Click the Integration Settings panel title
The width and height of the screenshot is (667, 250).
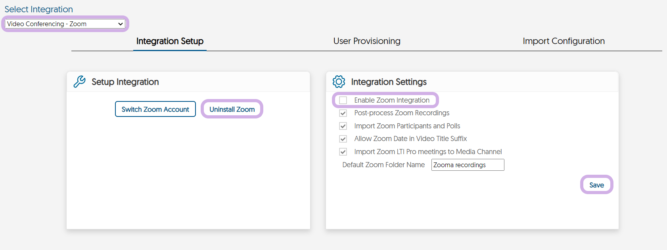pos(389,82)
